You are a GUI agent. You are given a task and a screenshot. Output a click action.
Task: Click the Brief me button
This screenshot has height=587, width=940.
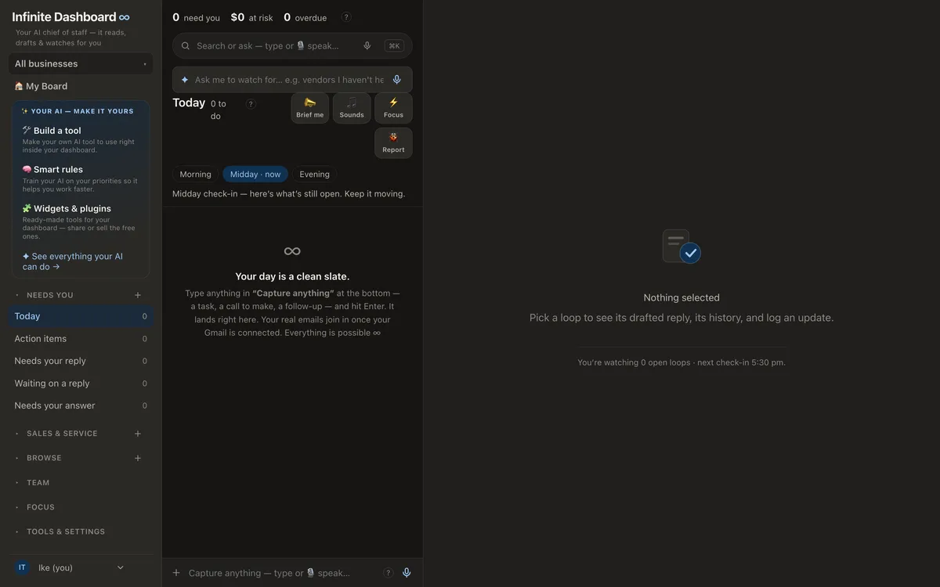tap(309, 108)
